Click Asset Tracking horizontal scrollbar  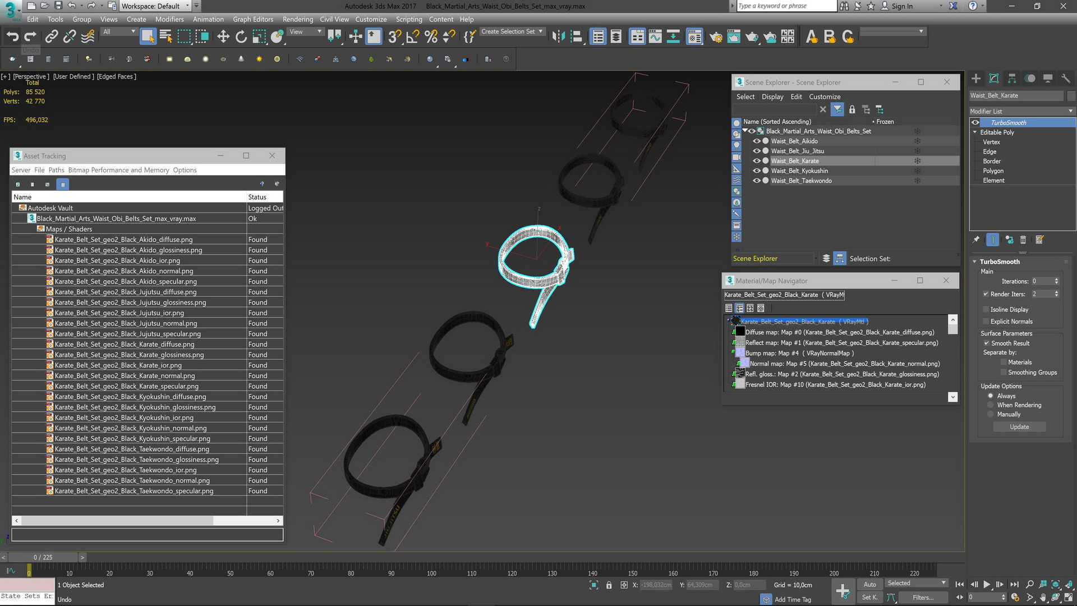click(117, 521)
